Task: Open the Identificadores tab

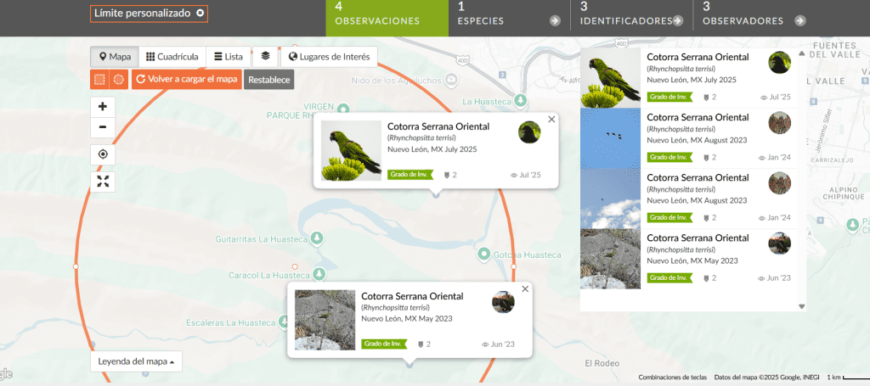Action: [630, 19]
